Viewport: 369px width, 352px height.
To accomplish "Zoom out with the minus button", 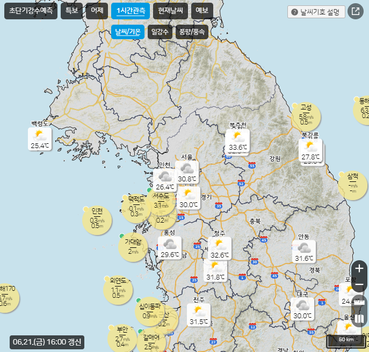I will (359, 284).
